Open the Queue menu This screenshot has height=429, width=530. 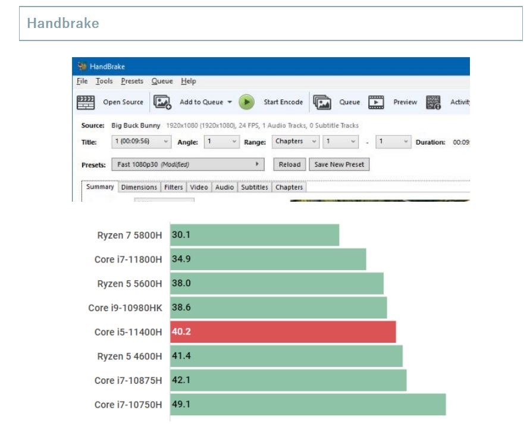click(x=162, y=81)
